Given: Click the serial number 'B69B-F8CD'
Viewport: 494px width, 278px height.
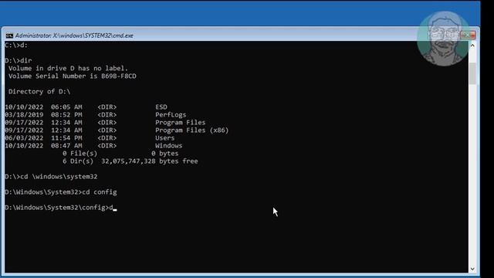Looking at the screenshot, I should [119, 76].
